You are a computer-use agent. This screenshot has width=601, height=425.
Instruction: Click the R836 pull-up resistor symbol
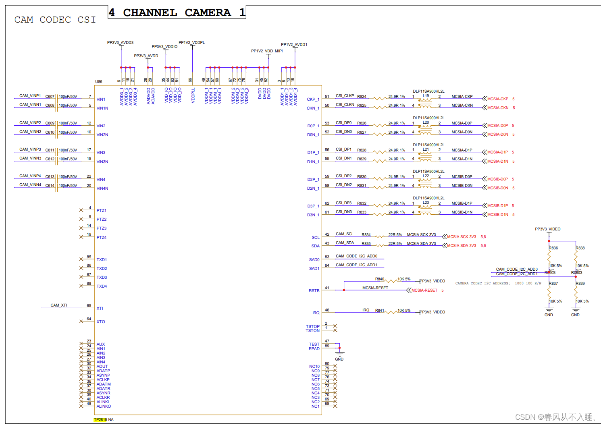(x=549, y=257)
